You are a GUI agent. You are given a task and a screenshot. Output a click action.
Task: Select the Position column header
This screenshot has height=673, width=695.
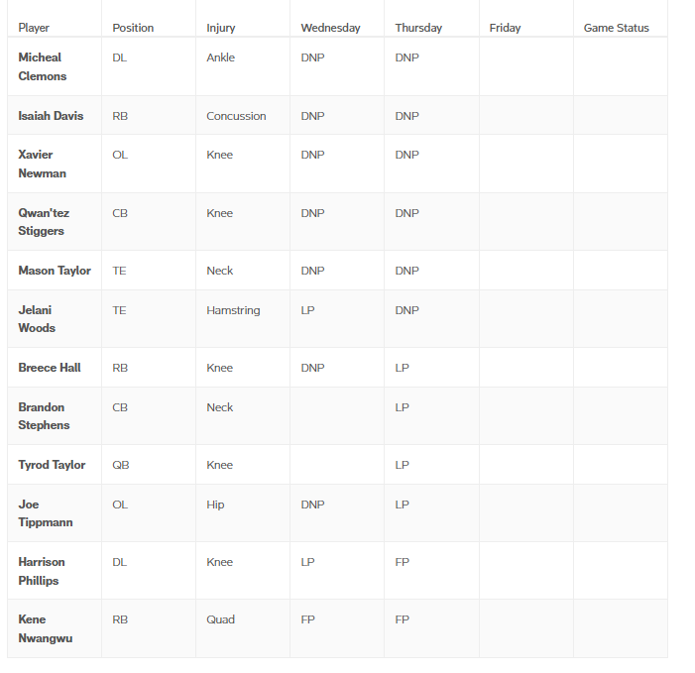133,28
